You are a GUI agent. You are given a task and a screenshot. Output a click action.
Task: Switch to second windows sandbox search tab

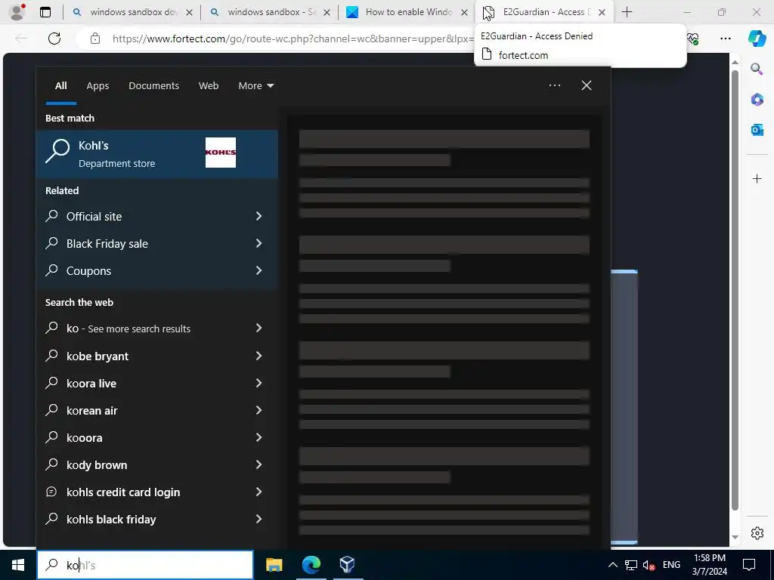click(270, 12)
